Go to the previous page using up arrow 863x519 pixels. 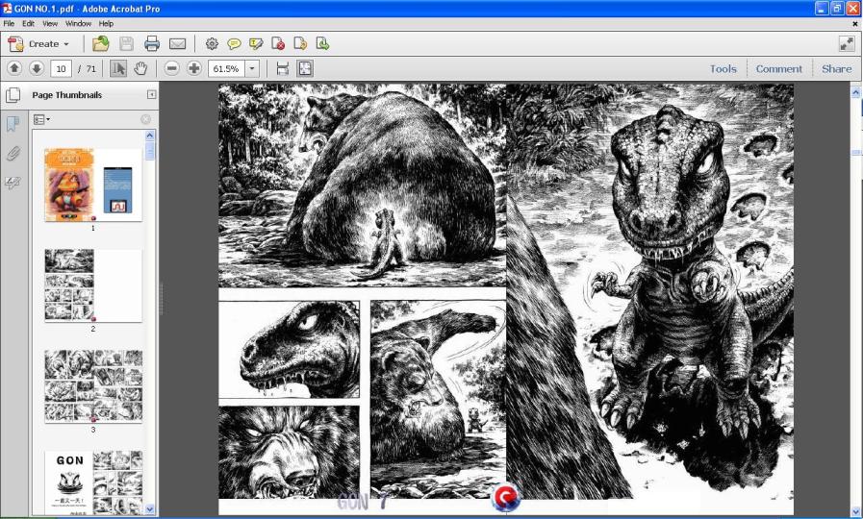(x=14, y=68)
